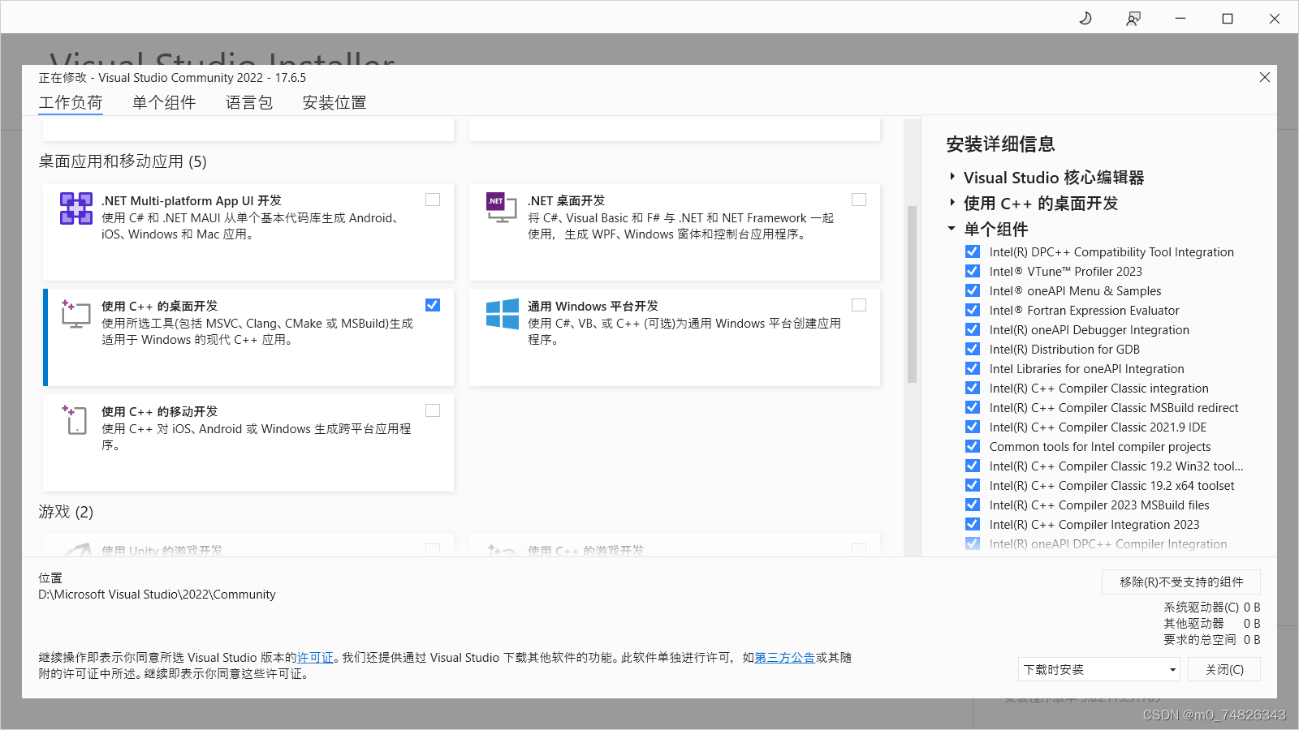Switch to the 单个组件 tab

tap(164, 102)
